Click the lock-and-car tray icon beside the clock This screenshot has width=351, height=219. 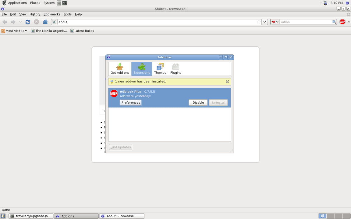pyautogui.click(x=325, y=3)
